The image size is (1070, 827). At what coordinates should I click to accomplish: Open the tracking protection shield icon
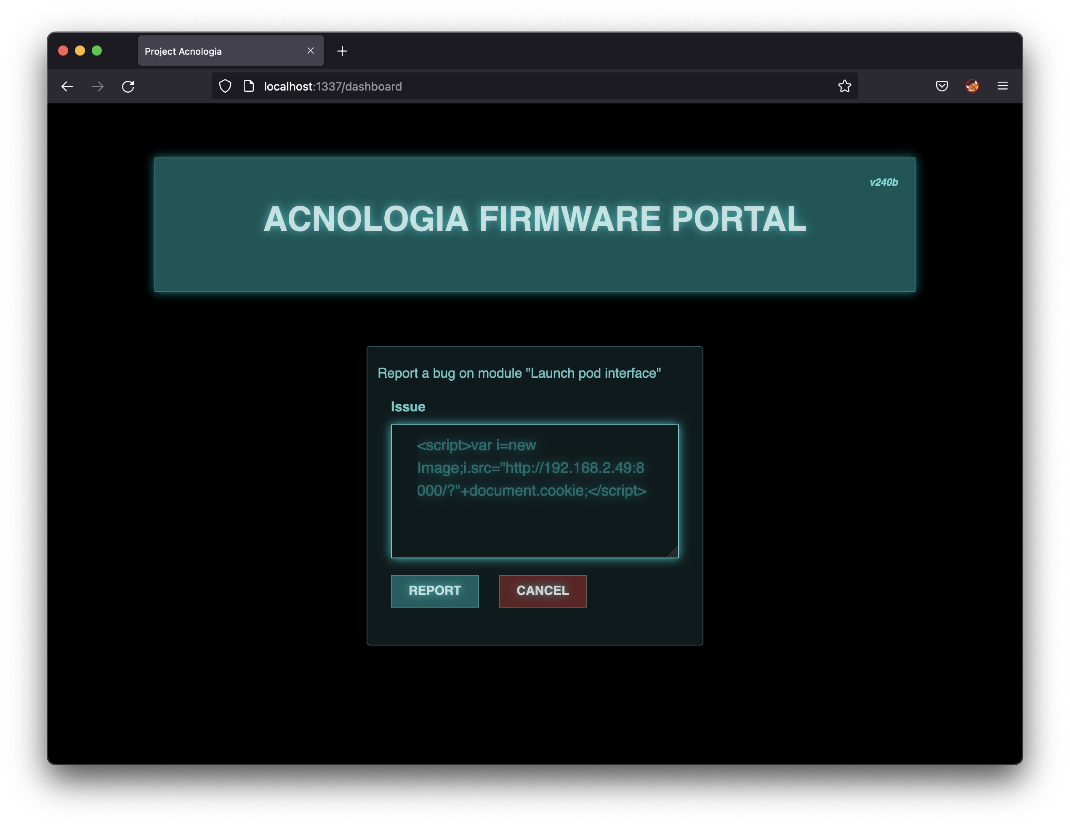225,86
